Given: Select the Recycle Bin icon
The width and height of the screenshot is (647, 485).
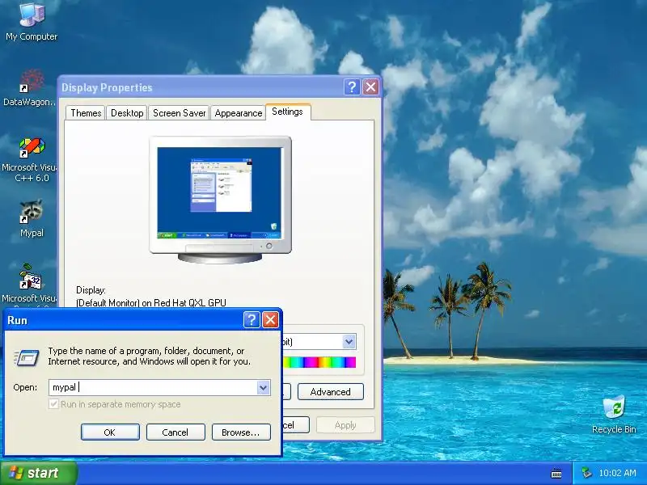Looking at the screenshot, I should coord(614,415).
